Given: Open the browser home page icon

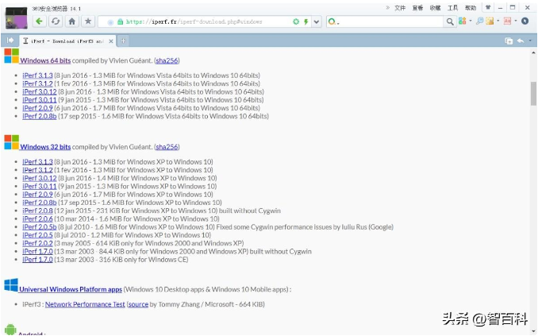Looking at the screenshot, I should coord(71,21).
